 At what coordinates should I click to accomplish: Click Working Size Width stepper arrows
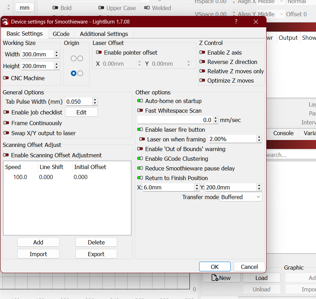click(57, 54)
